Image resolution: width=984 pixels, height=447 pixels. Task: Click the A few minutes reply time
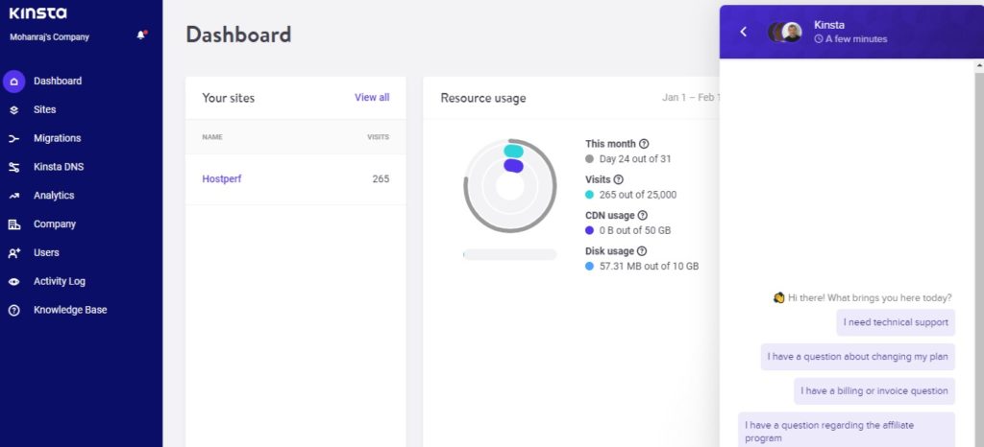[x=851, y=38]
